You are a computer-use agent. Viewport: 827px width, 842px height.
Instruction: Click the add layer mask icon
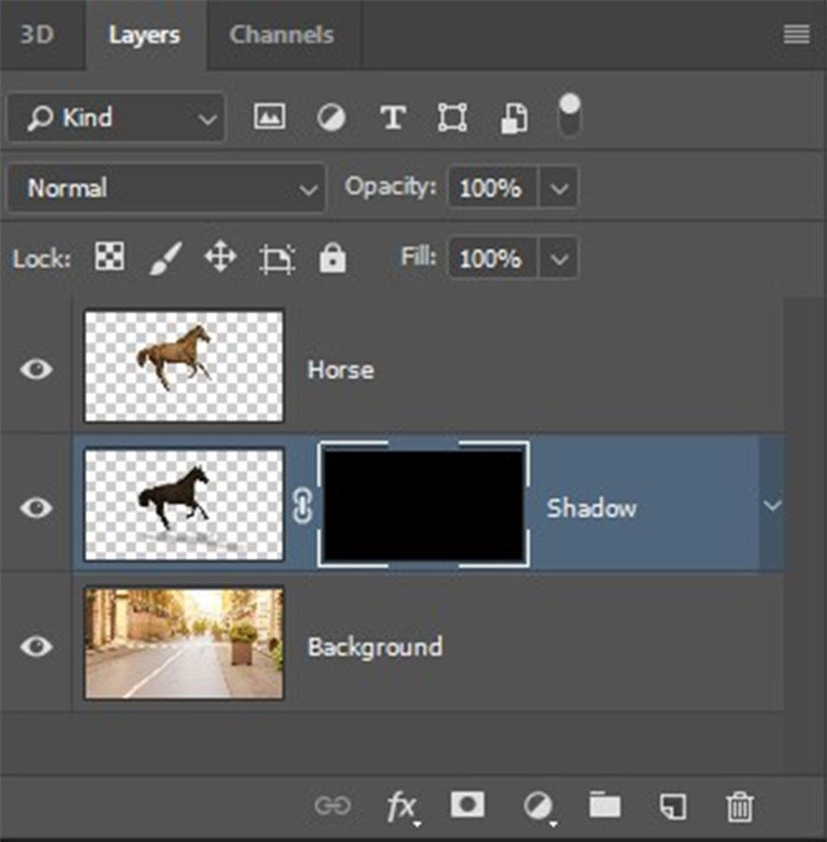467,804
